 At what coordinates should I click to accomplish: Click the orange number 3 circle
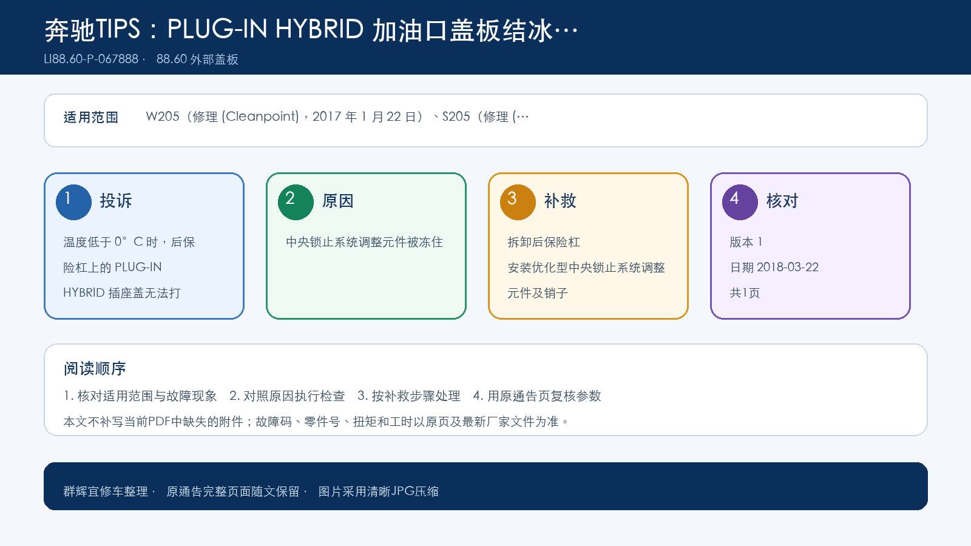click(x=518, y=202)
